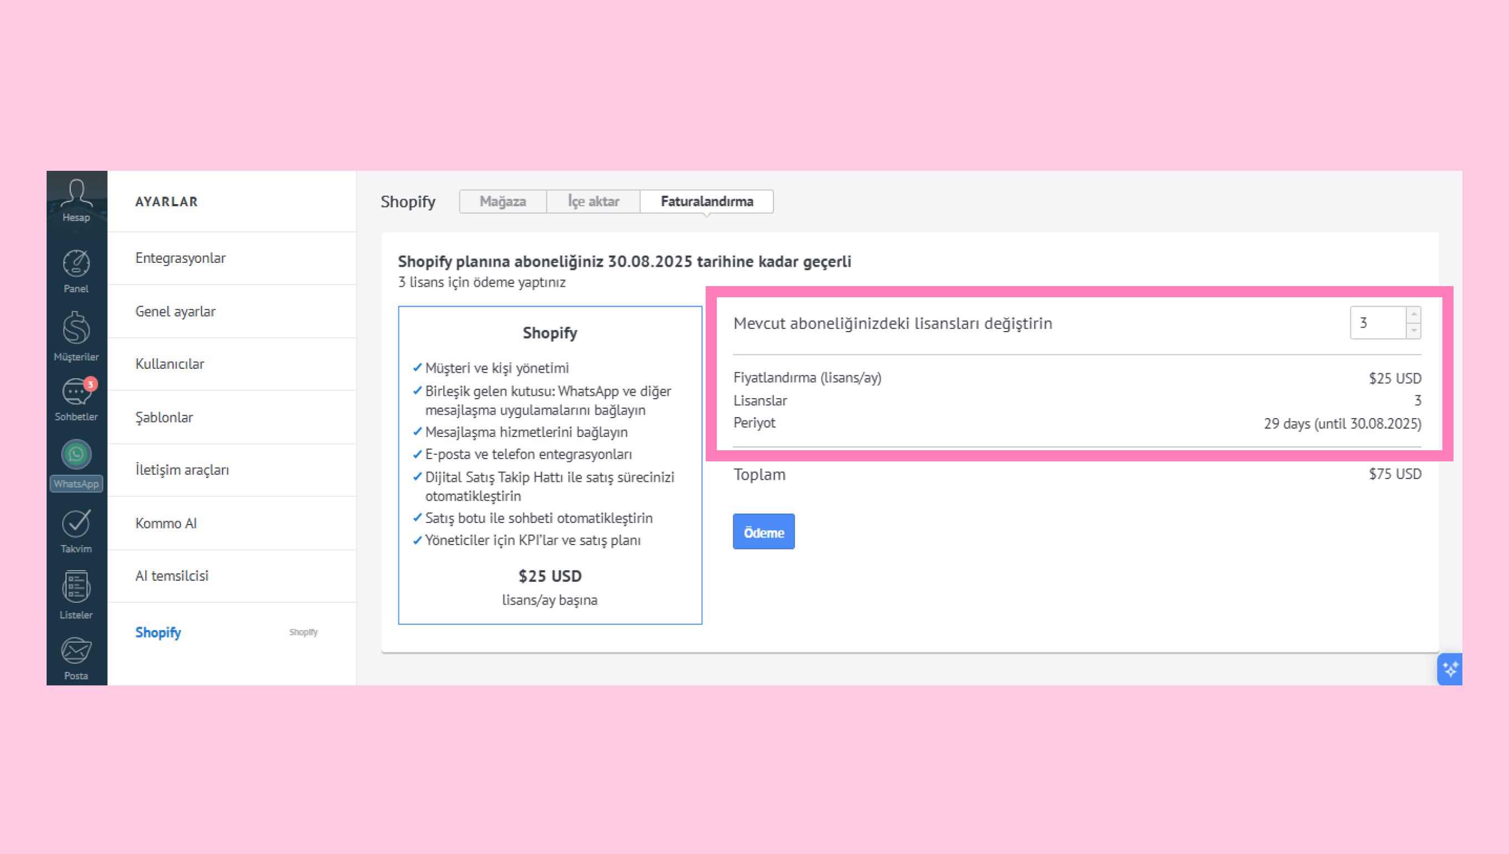Image resolution: width=1509 pixels, height=854 pixels.
Task: Increase license count with up arrow
Action: tap(1414, 314)
